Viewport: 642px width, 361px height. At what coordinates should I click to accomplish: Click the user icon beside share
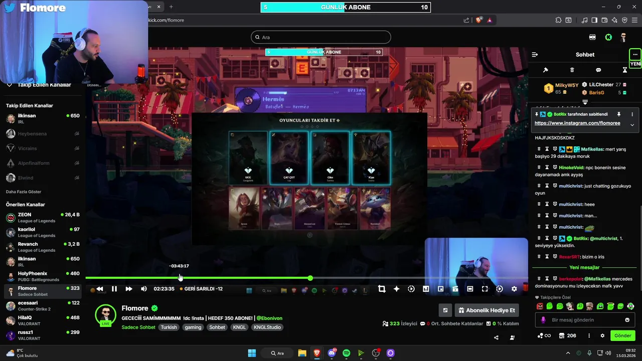point(512,337)
